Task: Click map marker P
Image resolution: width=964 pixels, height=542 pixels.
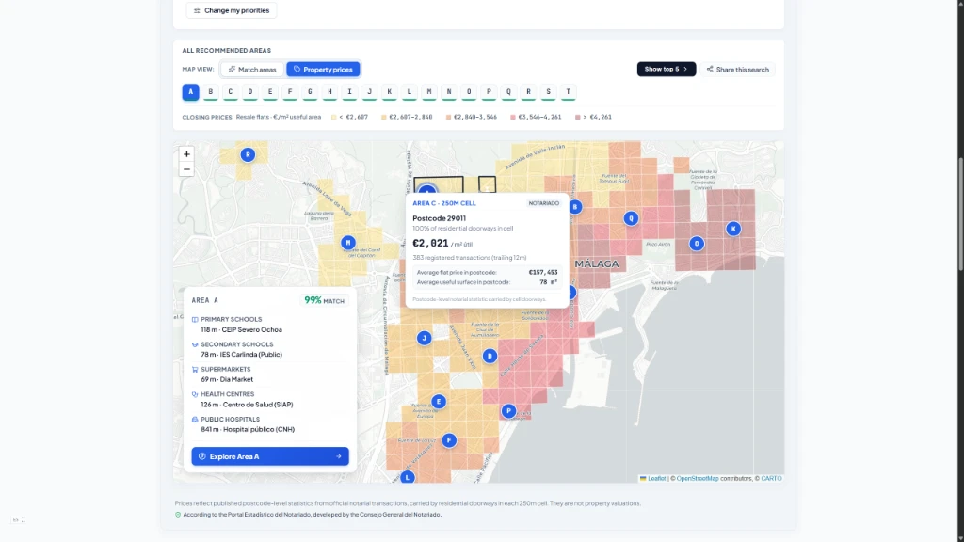Action: pyautogui.click(x=508, y=411)
